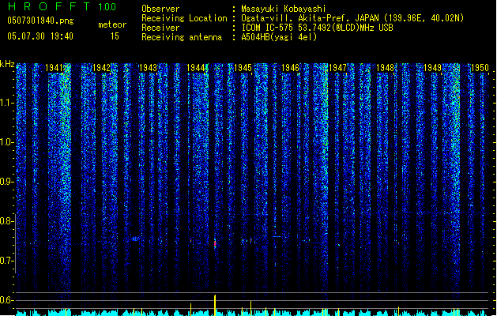Click the 1946 time marker

290,68
